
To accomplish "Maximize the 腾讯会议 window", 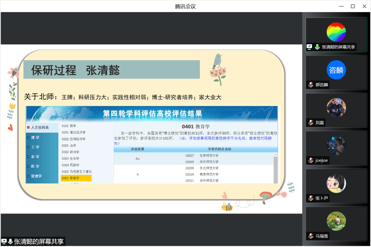I will tap(352, 6).
